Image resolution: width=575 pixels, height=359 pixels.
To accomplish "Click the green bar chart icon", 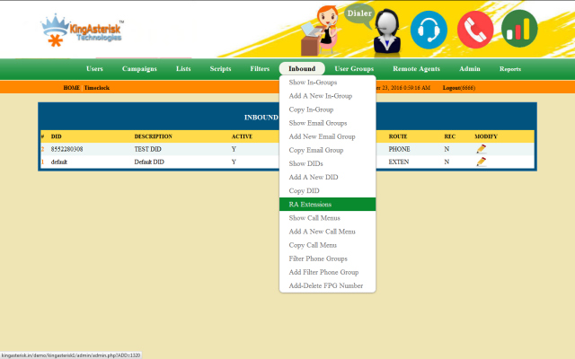I will (x=519, y=30).
